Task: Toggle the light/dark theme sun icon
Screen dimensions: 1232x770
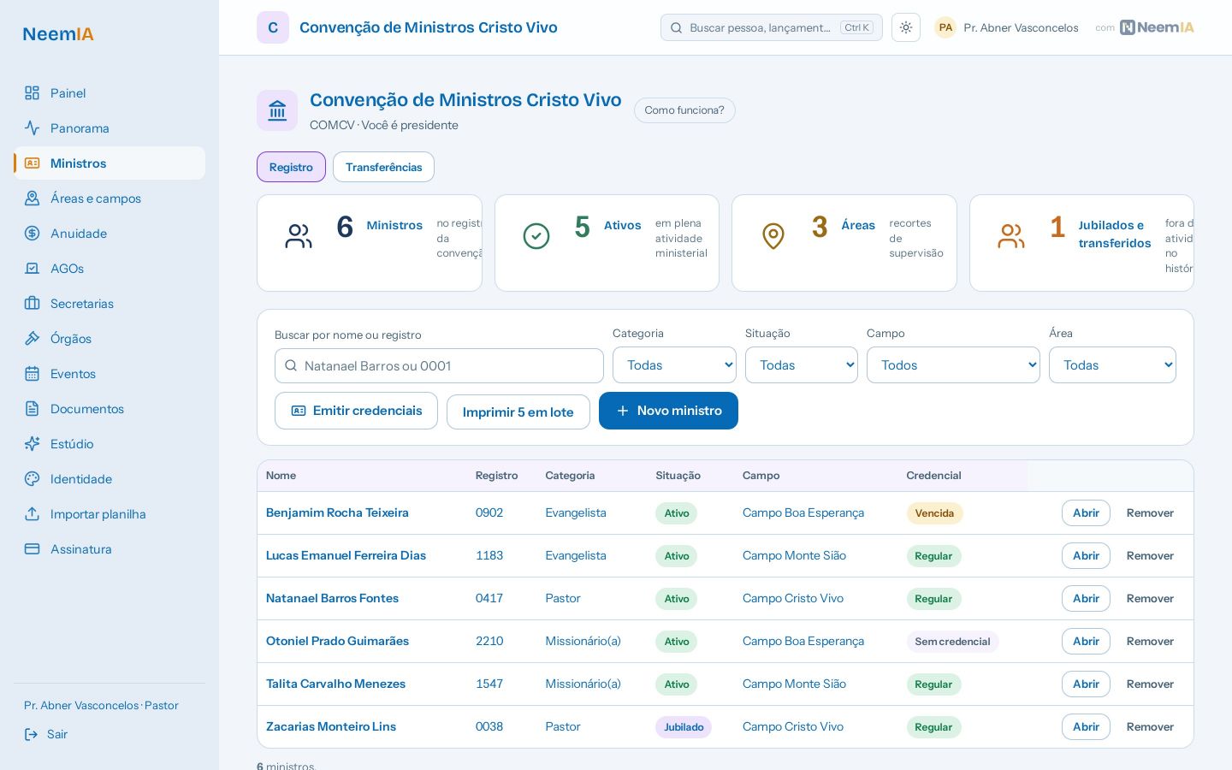Action: (x=906, y=27)
